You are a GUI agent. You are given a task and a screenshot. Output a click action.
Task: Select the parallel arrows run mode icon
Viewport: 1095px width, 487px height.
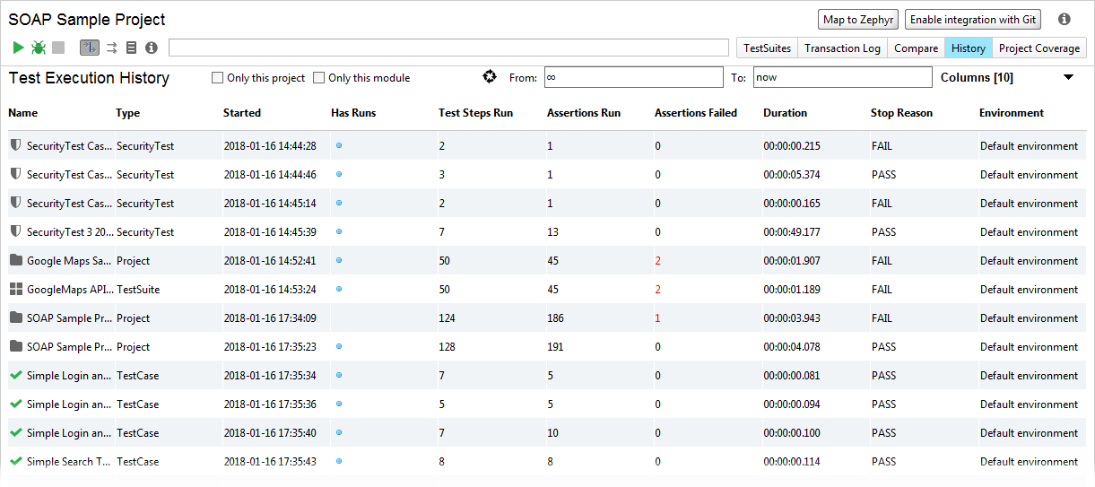(x=112, y=48)
